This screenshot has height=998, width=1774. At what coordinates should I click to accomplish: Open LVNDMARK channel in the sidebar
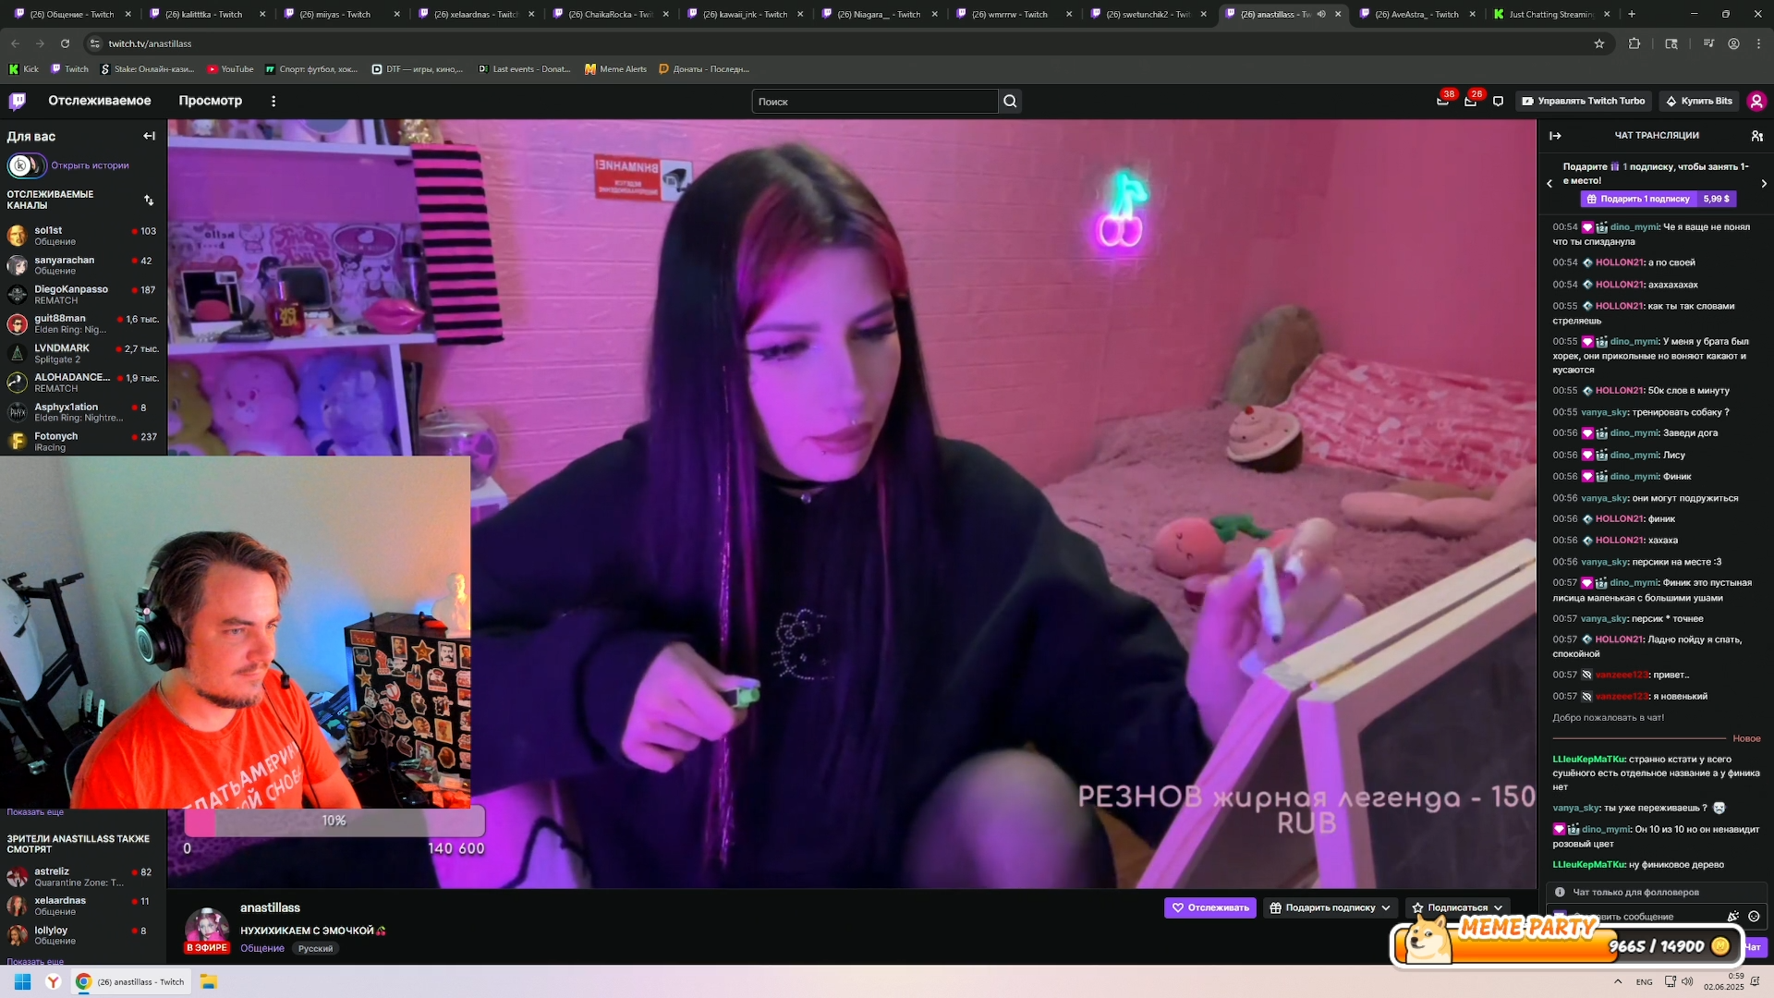83,353
